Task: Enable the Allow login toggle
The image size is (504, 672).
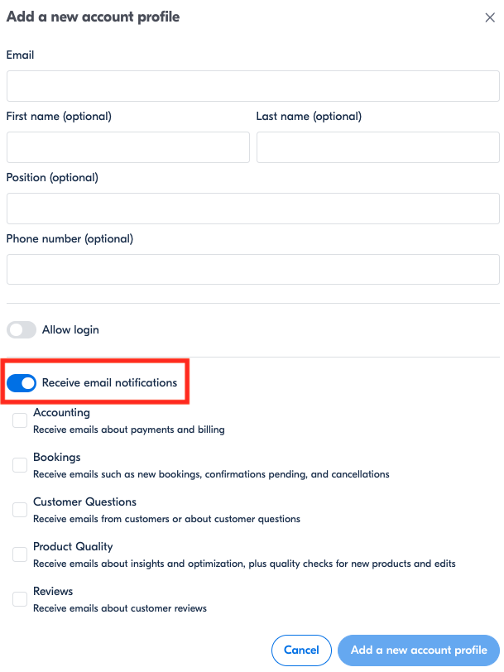Action: 22,330
